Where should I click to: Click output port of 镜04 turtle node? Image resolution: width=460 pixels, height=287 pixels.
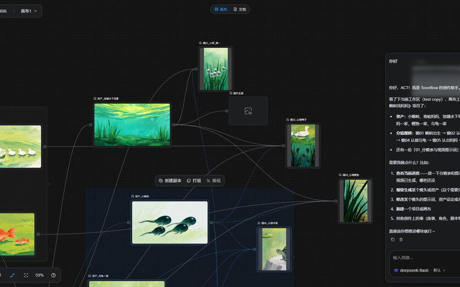click(293, 257)
